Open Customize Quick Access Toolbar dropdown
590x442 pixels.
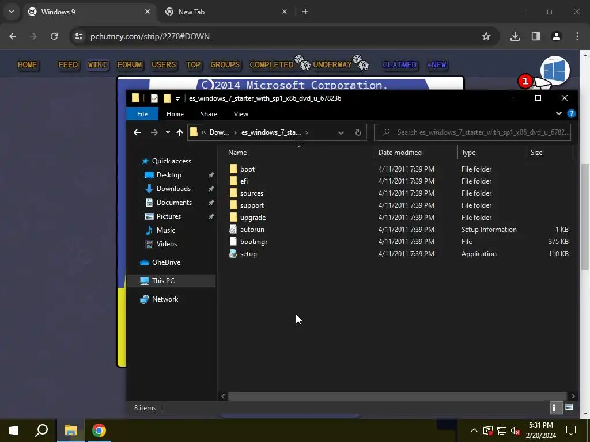coord(177,98)
